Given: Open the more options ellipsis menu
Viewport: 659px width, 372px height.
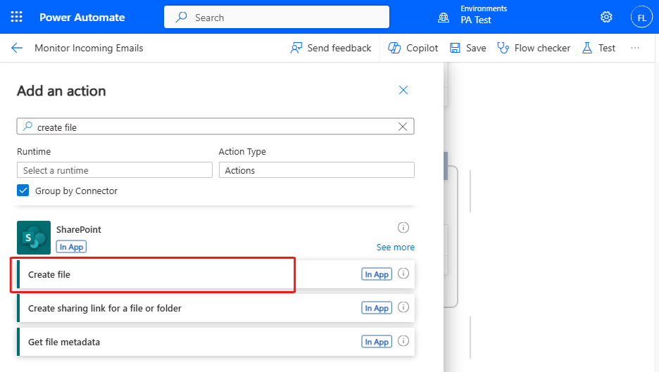Looking at the screenshot, I should [x=635, y=49].
